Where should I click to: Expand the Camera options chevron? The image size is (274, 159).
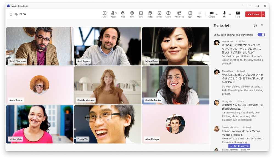pos(217,14)
